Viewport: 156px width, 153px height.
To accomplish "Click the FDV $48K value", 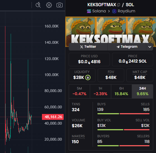I will tap(111, 77).
